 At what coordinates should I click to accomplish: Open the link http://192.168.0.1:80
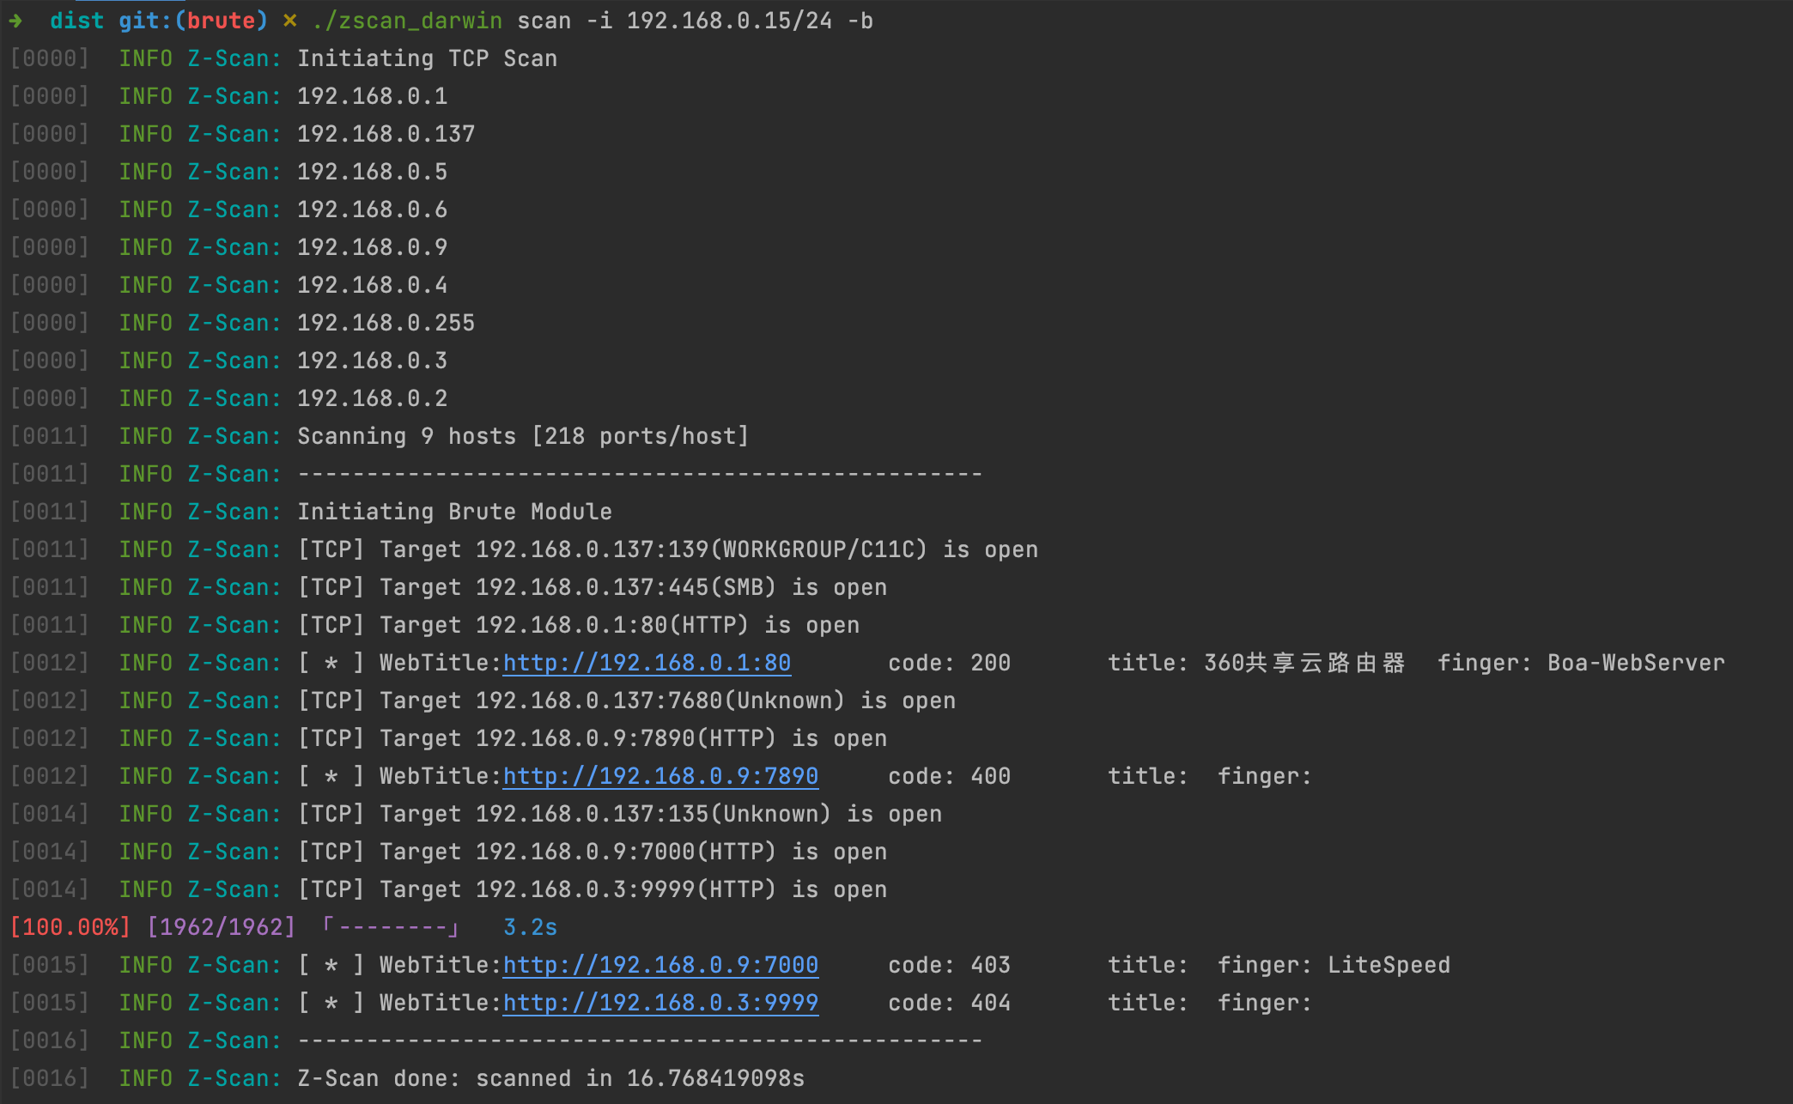(646, 662)
